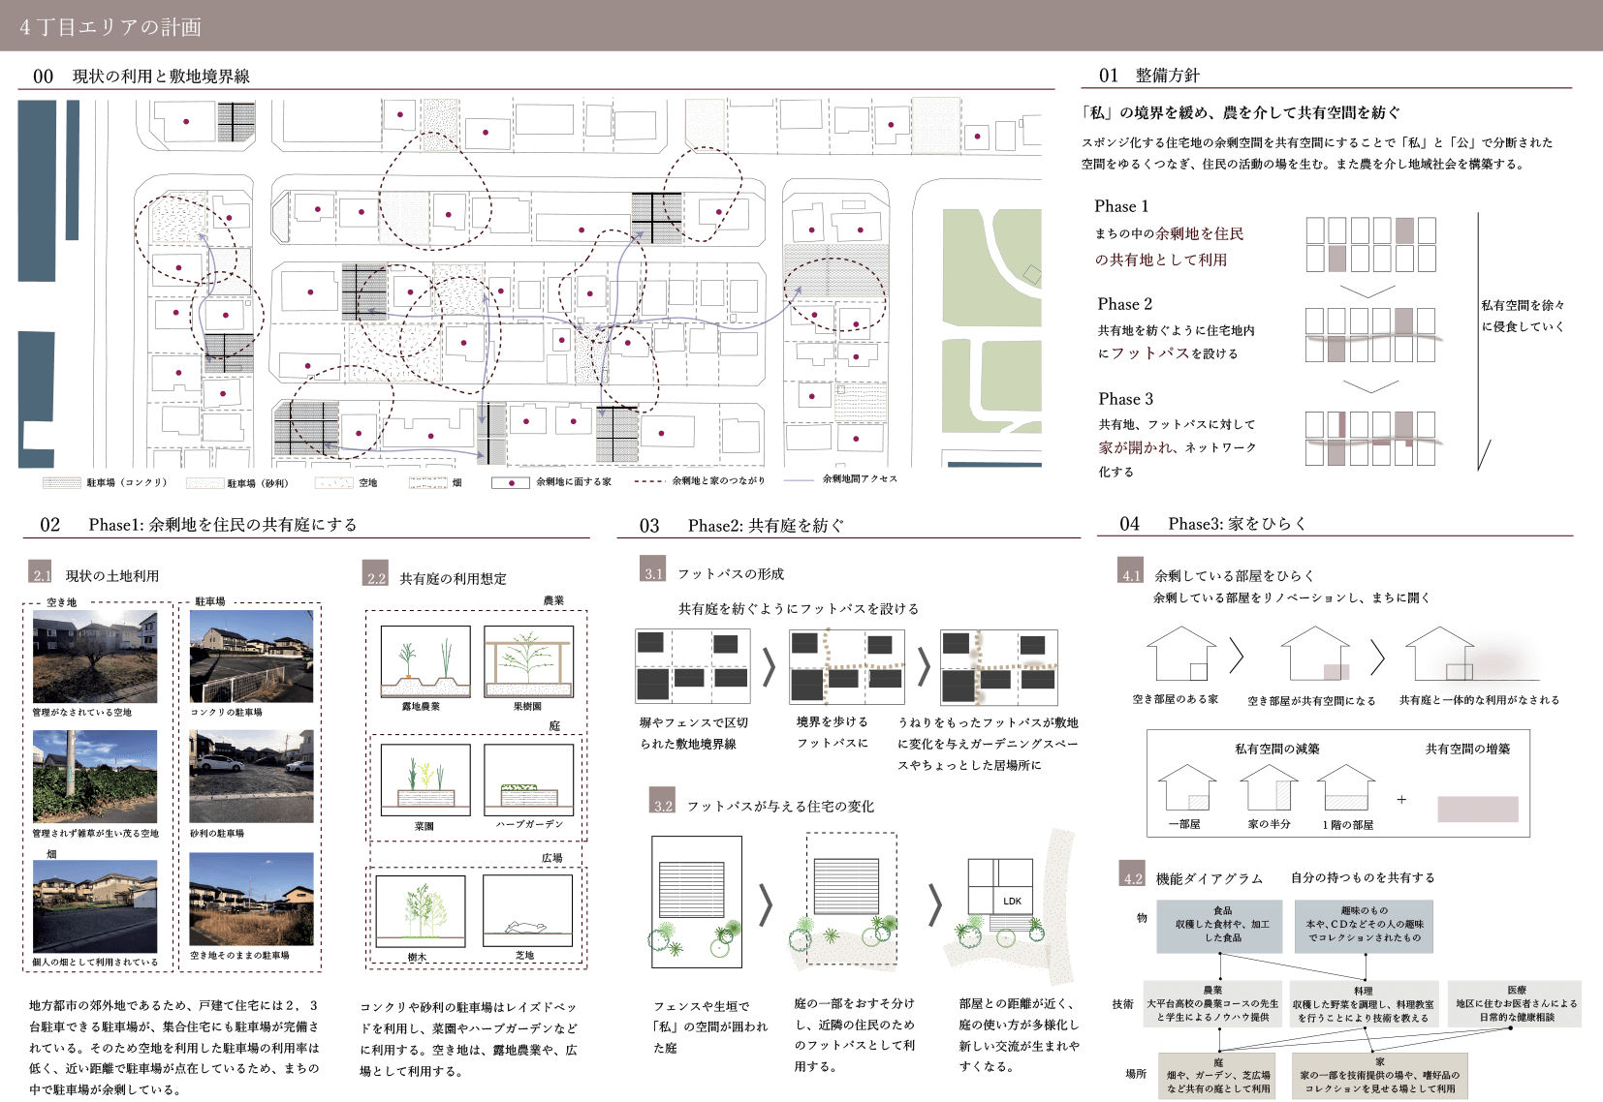The height and width of the screenshot is (1102, 1603).
Task: Click the LDK room label in the plan
Action: [1013, 901]
